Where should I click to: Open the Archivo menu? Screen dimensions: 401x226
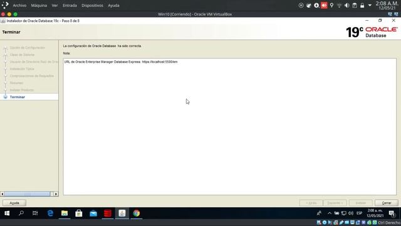click(x=19, y=6)
